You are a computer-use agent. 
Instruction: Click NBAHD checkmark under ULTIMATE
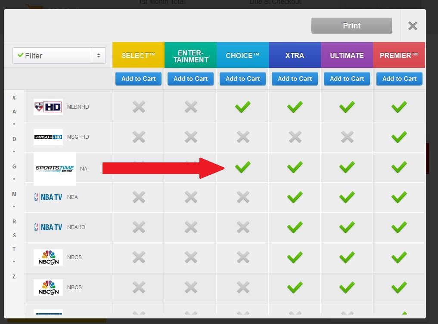[347, 227]
